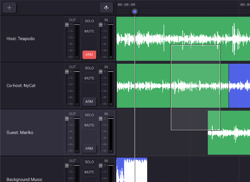This screenshot has height=182, width=250.
Task: Arm the Co-host: NyCat track
Action: coord(89,102)
